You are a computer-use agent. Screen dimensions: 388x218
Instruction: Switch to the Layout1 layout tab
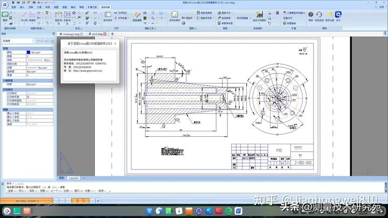[73, 177]
